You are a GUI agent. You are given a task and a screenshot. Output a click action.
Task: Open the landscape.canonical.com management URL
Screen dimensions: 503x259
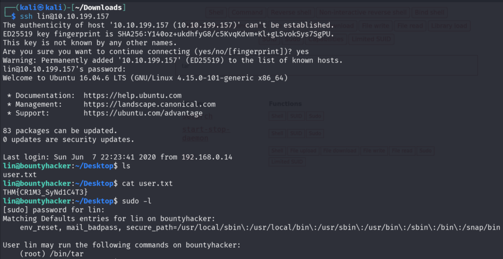(x=149, y=104)
